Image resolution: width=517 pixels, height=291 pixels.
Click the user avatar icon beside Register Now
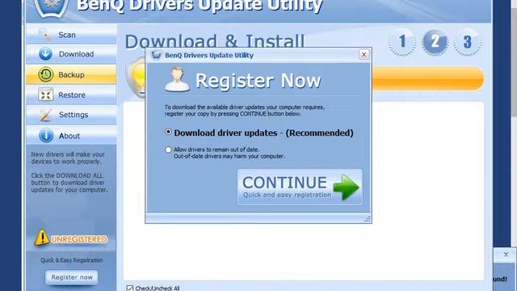[178, 79]
